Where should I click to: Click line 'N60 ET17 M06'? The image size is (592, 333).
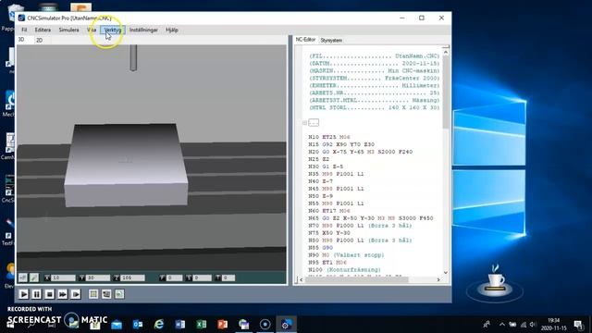click(x=329, y=211)
